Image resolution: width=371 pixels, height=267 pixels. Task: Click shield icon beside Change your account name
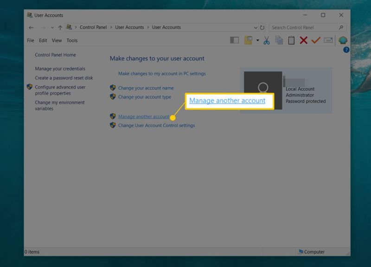[113, 88]
